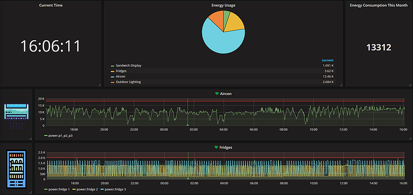Click the 20 K label on Aircon y-axis
The width and height of the screenshot is (413, 195).
41,99
